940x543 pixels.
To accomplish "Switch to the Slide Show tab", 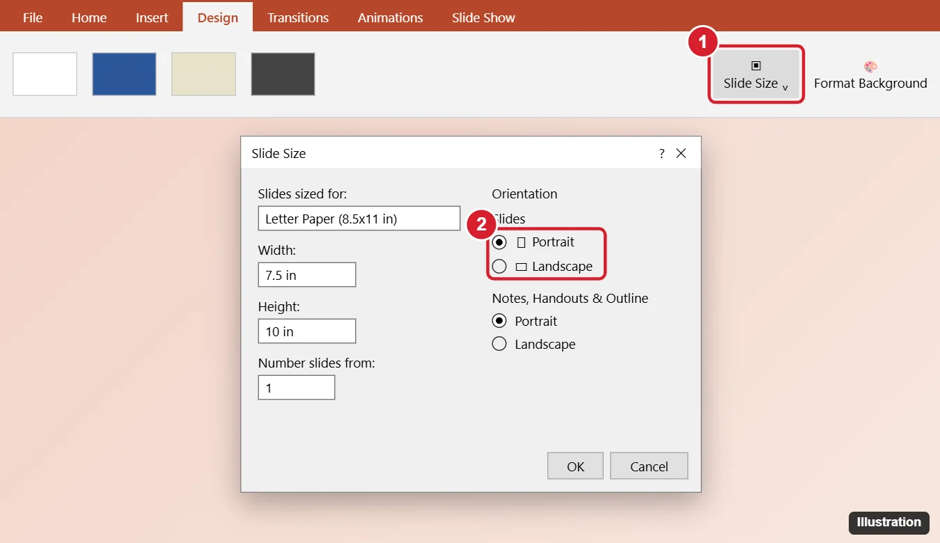I will click(x=483, y=17).
